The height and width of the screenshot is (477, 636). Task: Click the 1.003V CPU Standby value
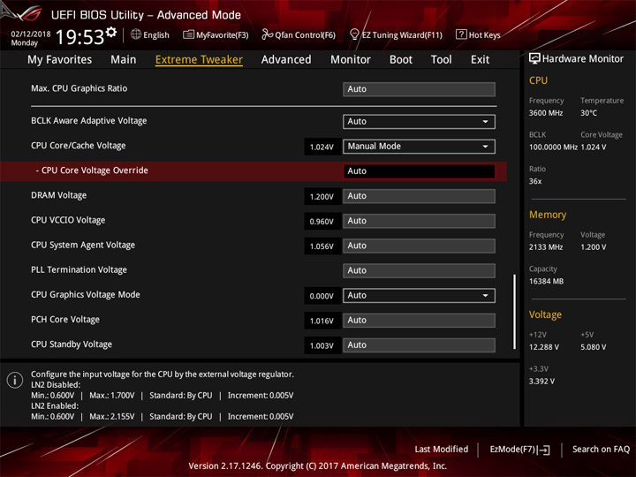[322, 345]
